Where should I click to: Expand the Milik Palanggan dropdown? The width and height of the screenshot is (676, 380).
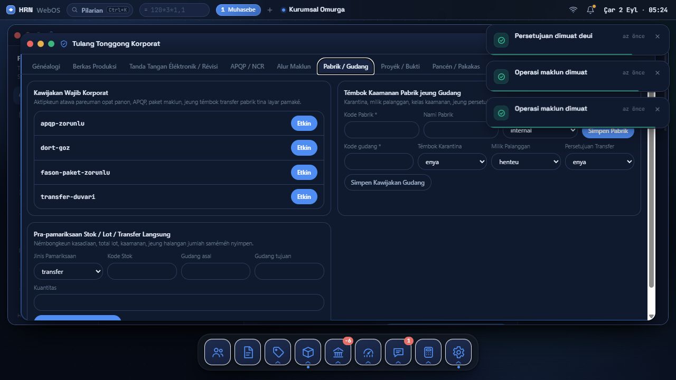point(526,161)
